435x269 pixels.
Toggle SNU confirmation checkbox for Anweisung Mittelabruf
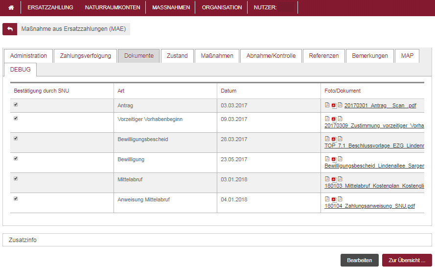click(x=16, y=199)
